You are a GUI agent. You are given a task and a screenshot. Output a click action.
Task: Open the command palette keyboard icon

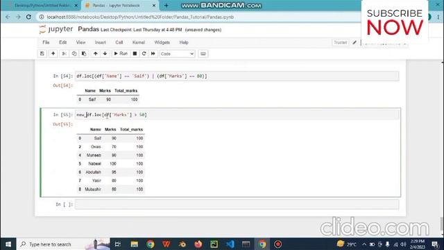(203, 53)
